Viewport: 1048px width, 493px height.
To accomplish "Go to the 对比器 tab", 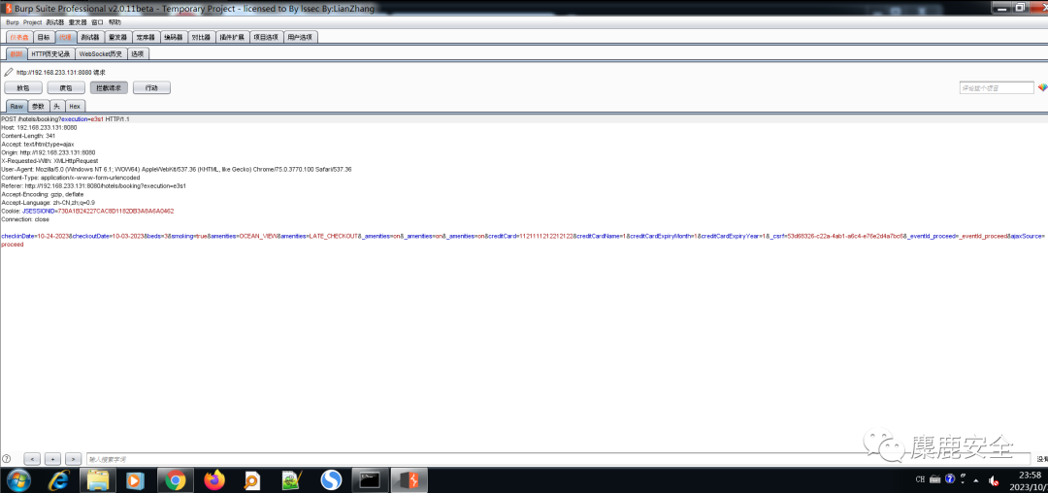I will pos(201,37).
